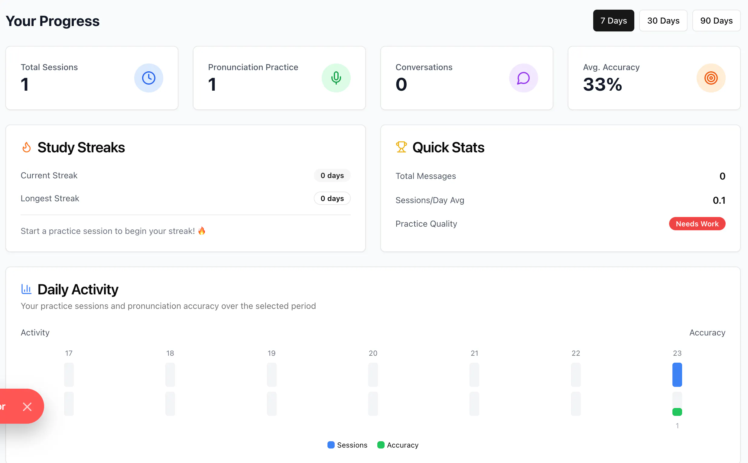Click the Activity axis label
Screen dimensions: 748x463
coord(35,332)
